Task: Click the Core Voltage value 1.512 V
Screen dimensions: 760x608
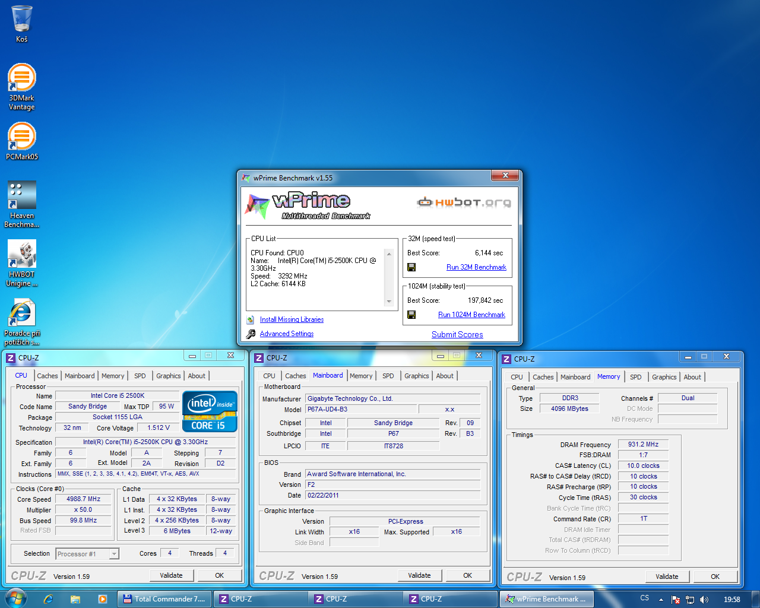Action: click(x=159, y=427)
